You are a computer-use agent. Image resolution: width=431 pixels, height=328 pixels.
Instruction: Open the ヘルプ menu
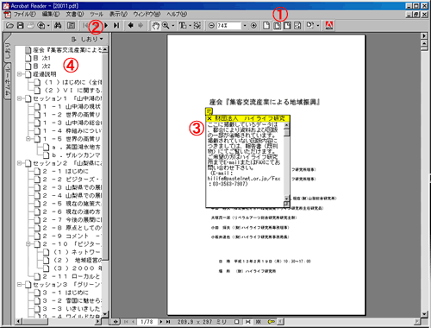(177, 14)
